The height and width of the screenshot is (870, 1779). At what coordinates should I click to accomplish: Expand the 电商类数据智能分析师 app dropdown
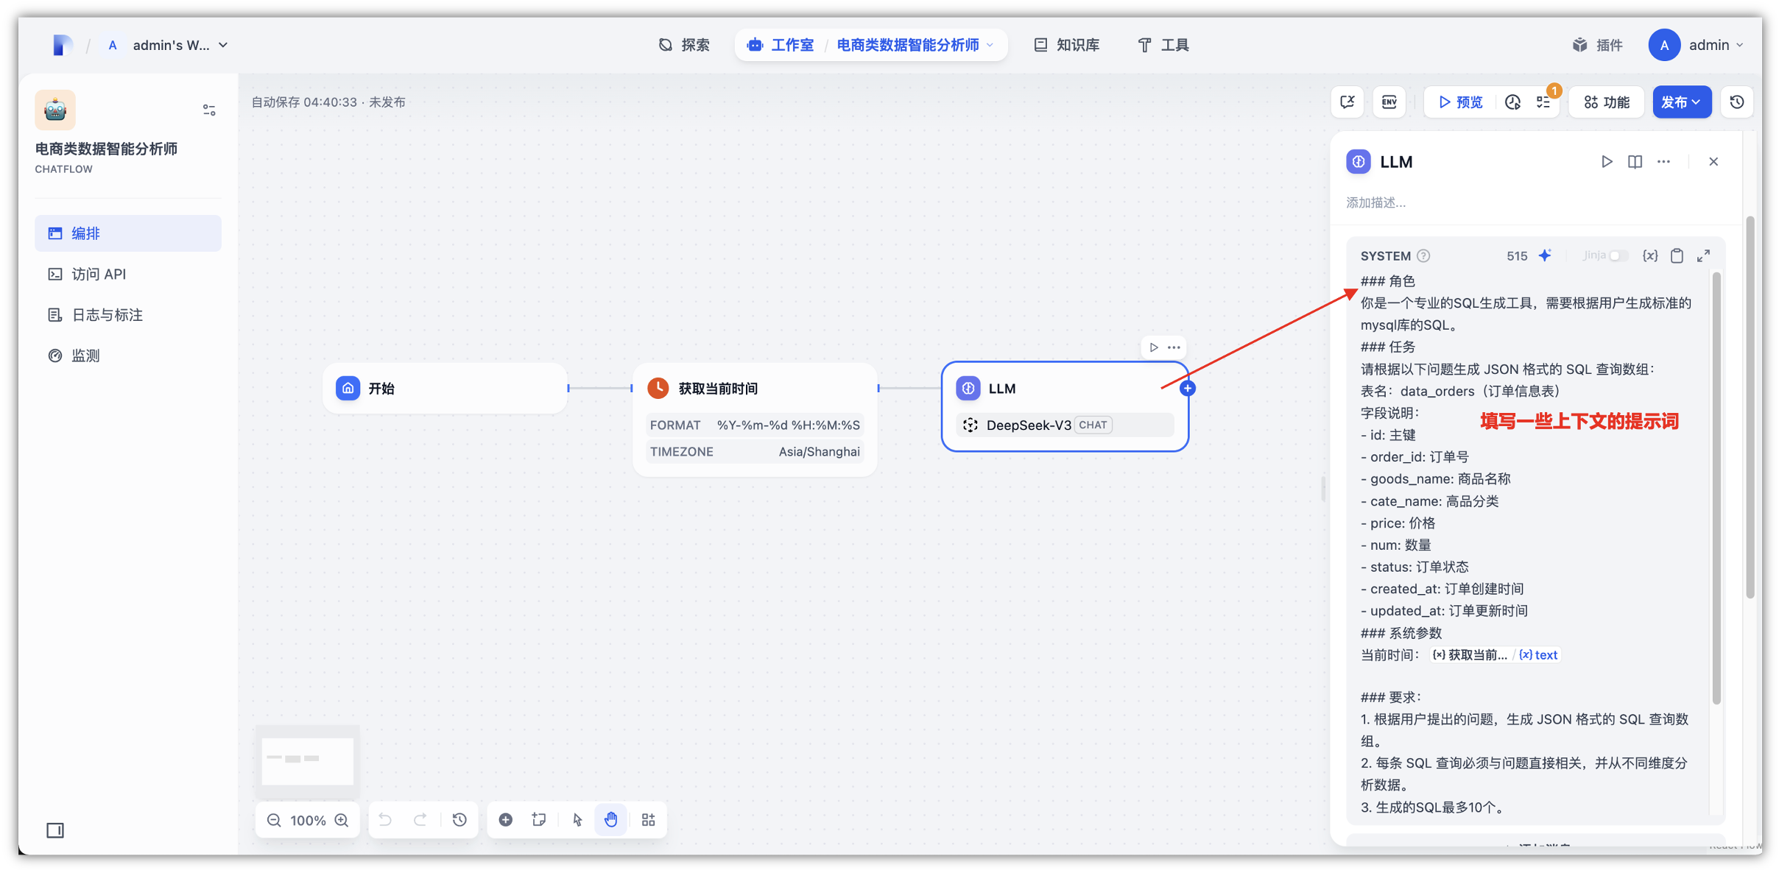tap(915, 45)
